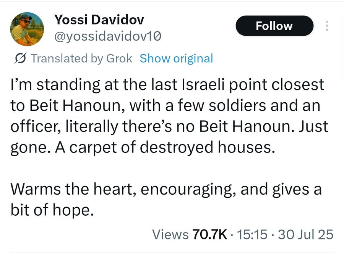Open the three-dot more options menu
This screenshot has width=344, height=259.
[x=327, y=26]
